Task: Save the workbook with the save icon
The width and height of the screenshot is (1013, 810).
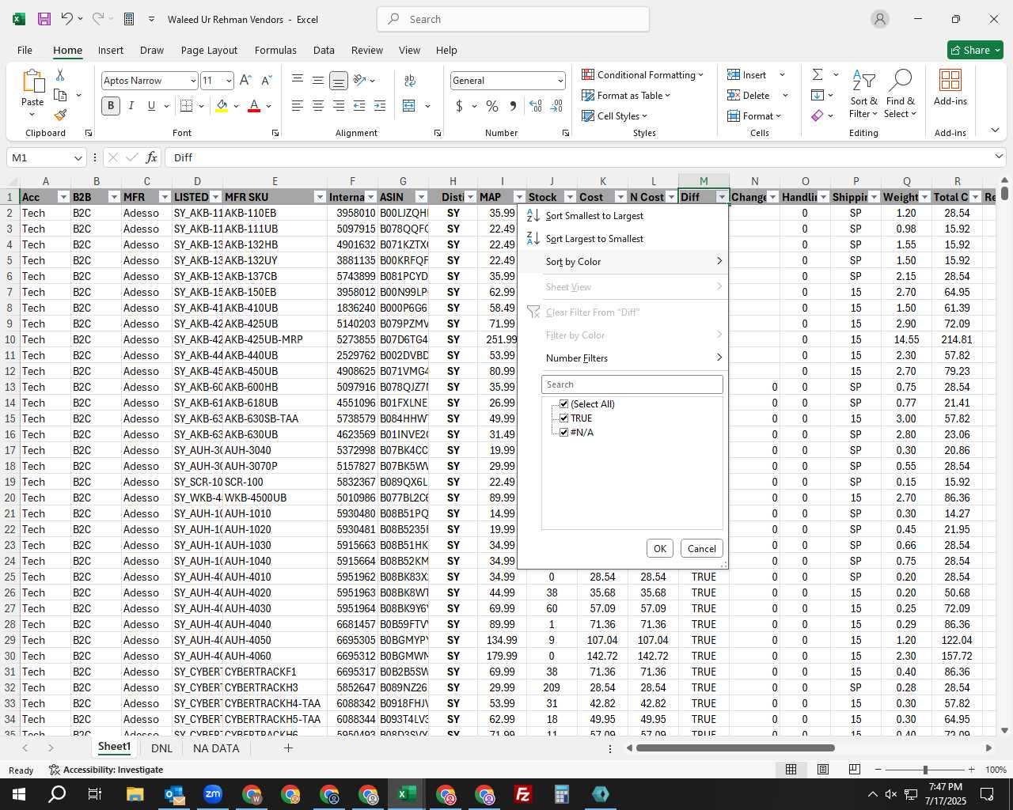Action: tap(44, 19)
